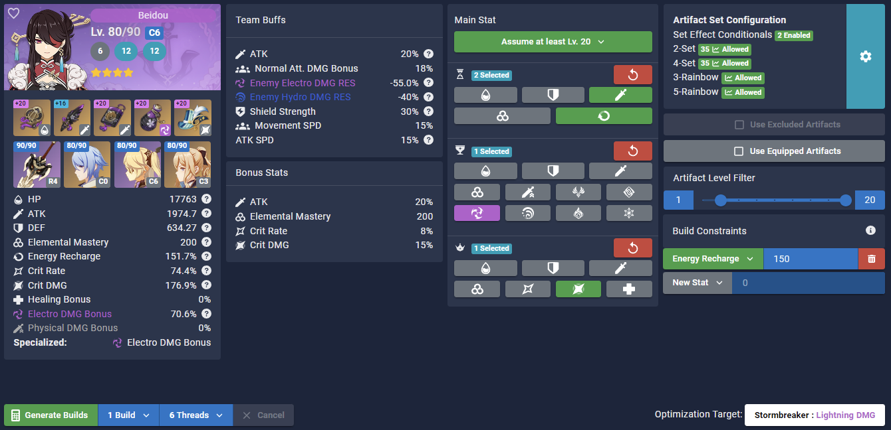Click the Energy Recharge value field showing 150
The image size is (891, 430).
(811, 258)
